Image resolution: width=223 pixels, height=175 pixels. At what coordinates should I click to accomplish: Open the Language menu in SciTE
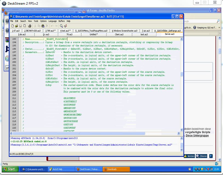coord(52,21)
